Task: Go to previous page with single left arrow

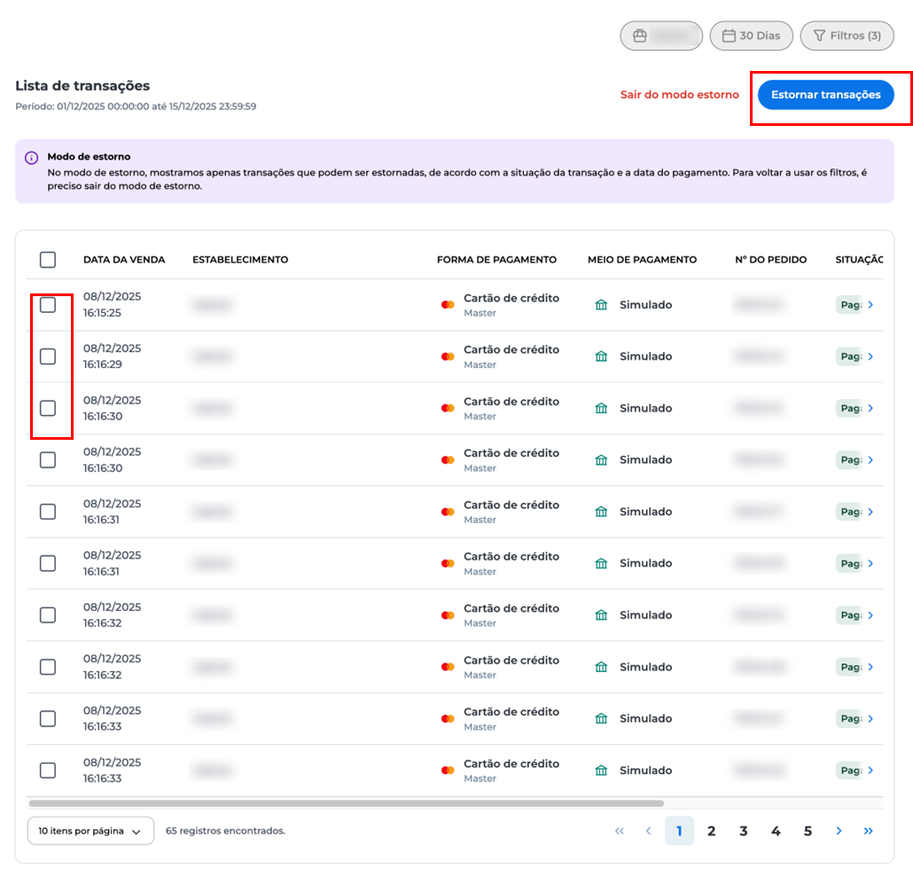Action: pyautogui.click(x=648, y=831)
